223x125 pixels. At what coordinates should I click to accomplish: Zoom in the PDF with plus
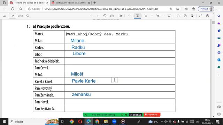tap(98, 16)
